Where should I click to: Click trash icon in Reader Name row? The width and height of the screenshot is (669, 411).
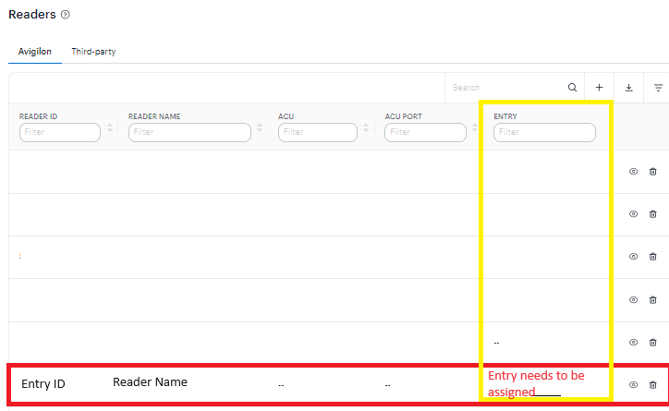click(x=652, y=384)
